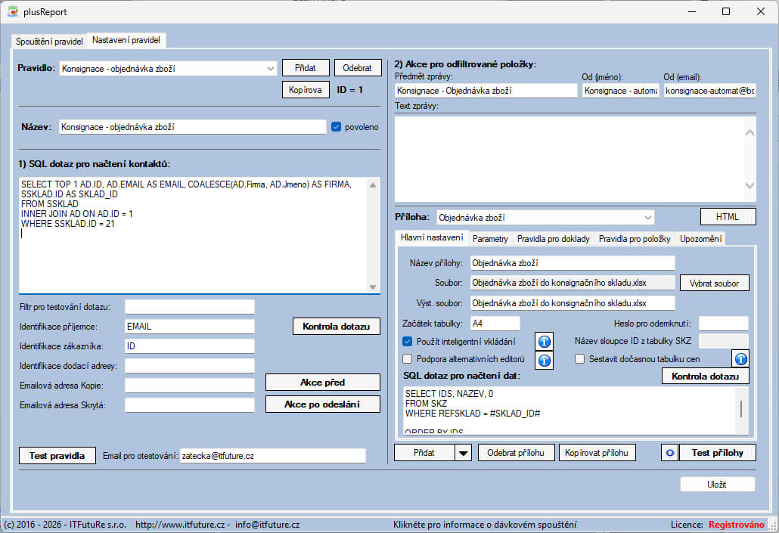Switch to 'Spouštění pravidel' tab

click(x=50, y=41)
